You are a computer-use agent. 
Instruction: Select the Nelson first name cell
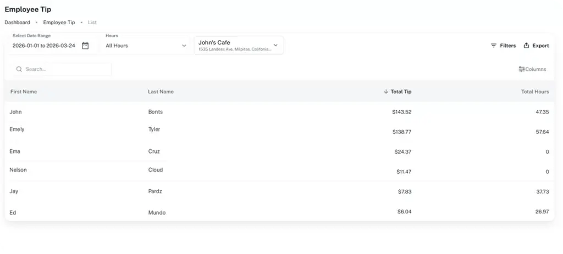(18, 170)
